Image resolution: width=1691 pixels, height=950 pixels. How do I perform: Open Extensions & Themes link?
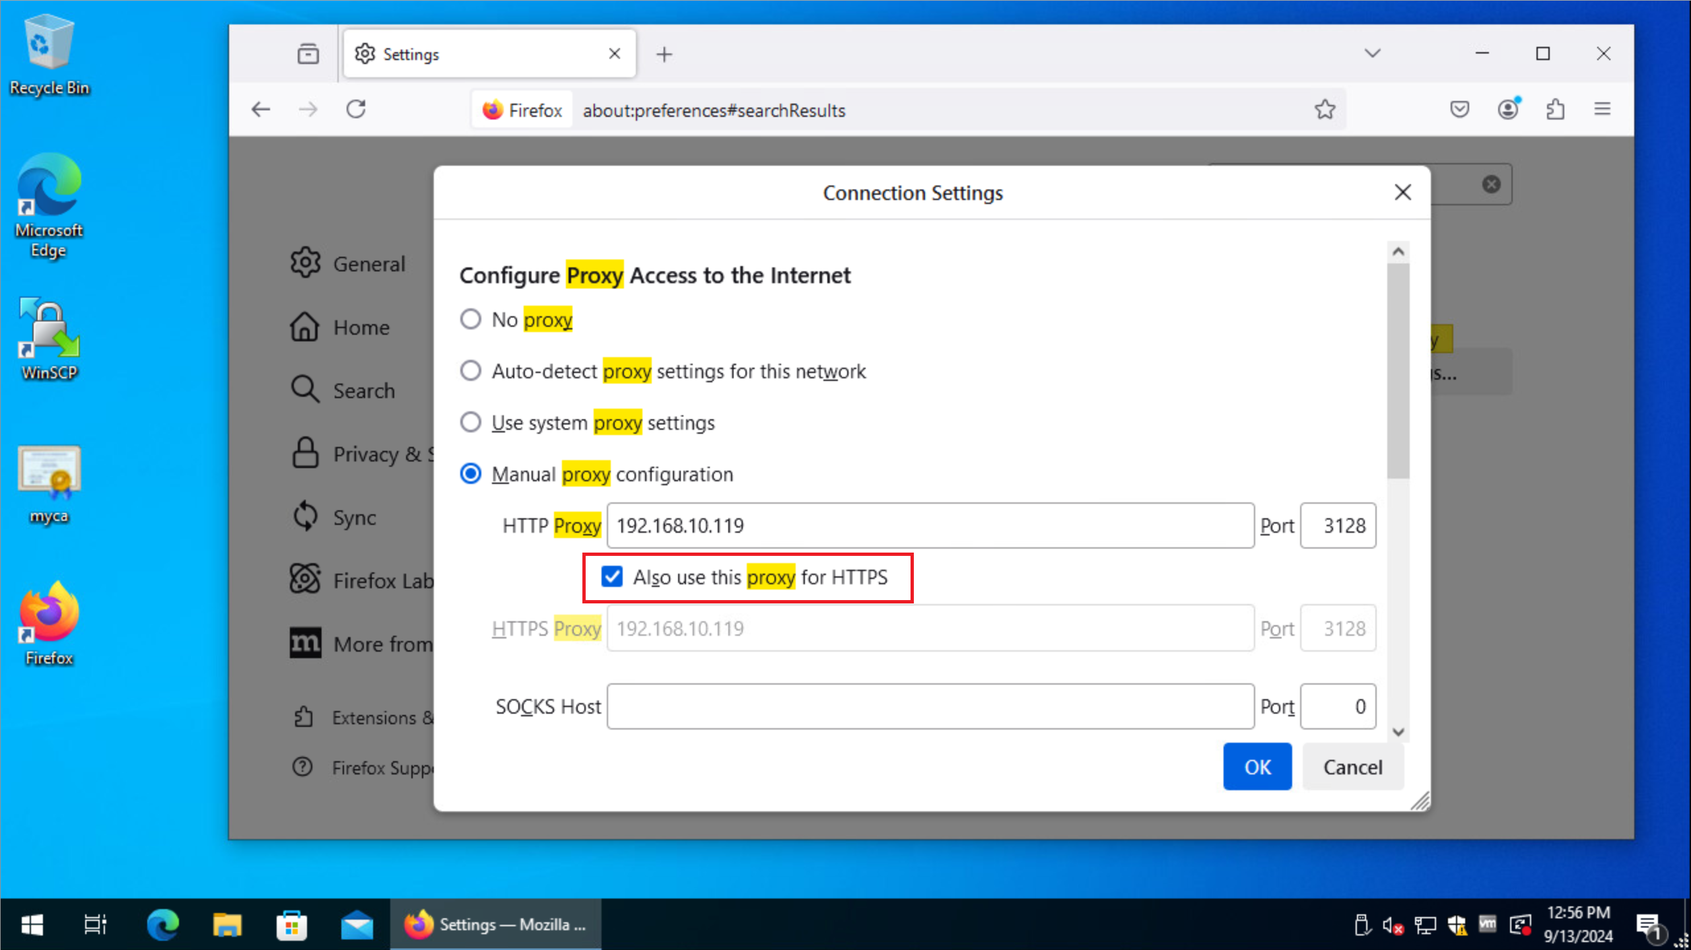coord(363,718)
